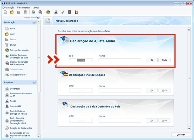Viewport: 194px width, 140px height.
Task: Collapse the Declaração sidebar section
Action: [x=34, y=23]
